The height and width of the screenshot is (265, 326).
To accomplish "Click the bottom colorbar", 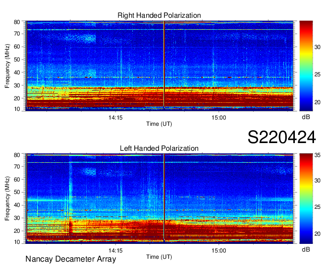I will (306, 198).
